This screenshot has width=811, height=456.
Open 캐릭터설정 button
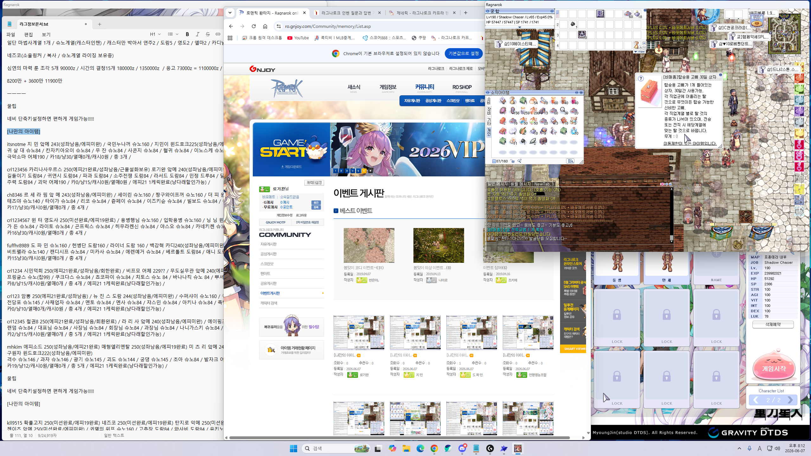(x=314, y=183)
